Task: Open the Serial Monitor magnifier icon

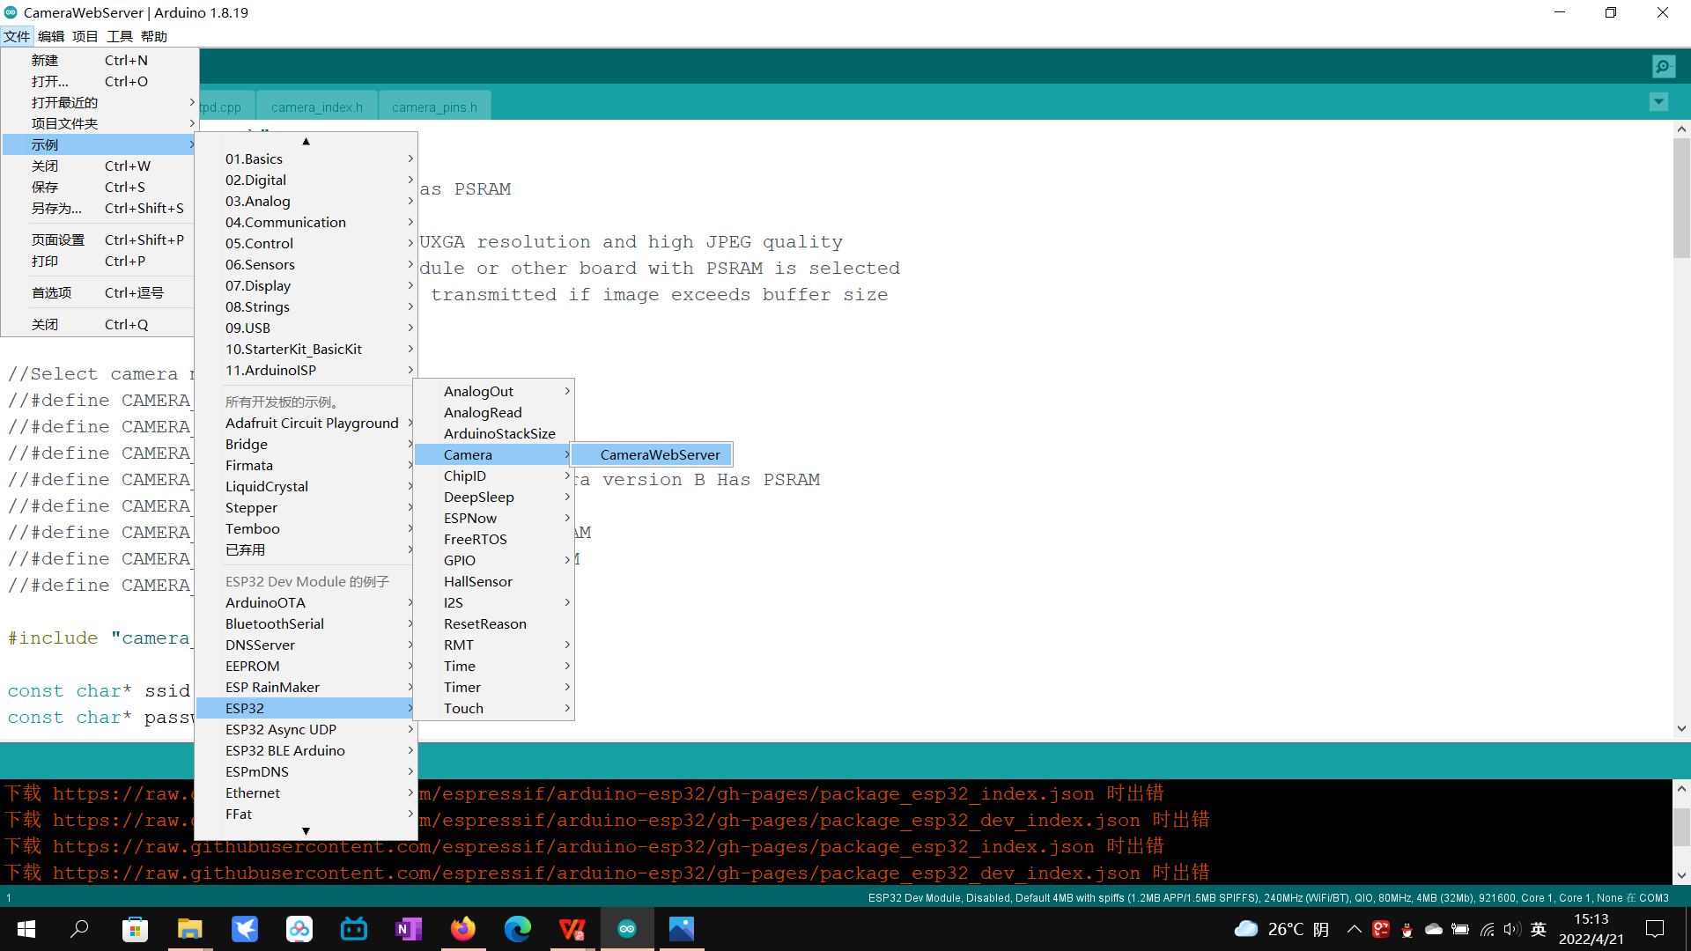Action: [1664, 66]
